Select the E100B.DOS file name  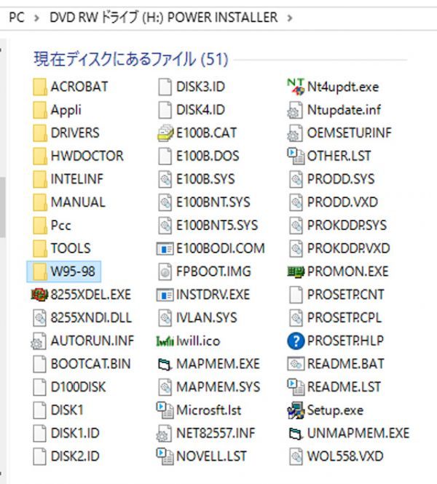click(208, 156)
